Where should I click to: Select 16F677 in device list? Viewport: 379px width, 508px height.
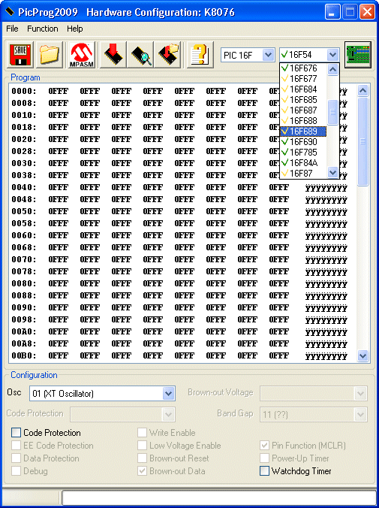303,79
